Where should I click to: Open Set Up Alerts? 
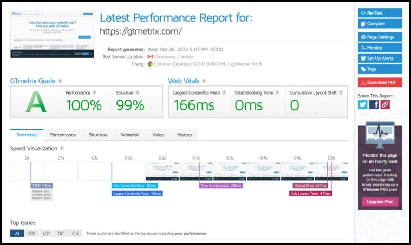tap(380, 58)
